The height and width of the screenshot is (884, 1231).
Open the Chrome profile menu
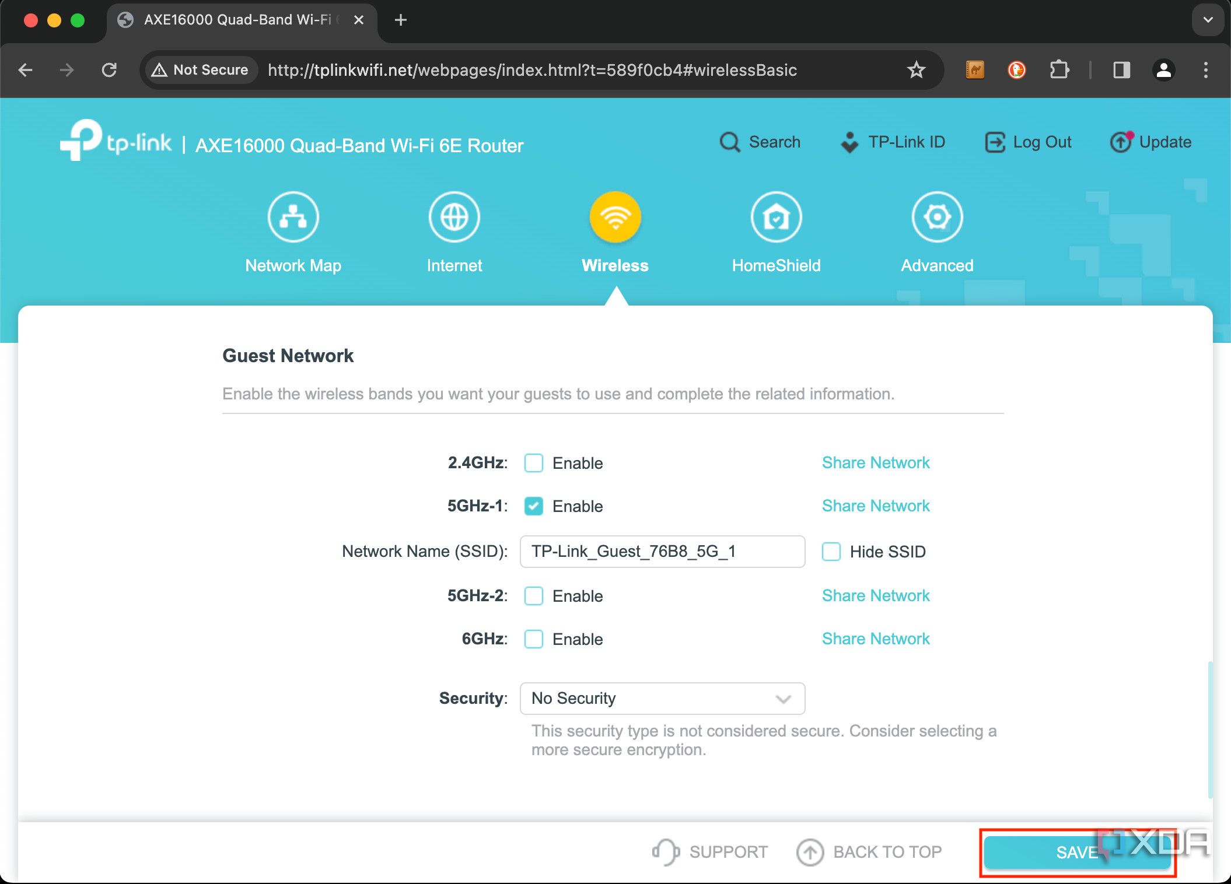coord(1163,70)
